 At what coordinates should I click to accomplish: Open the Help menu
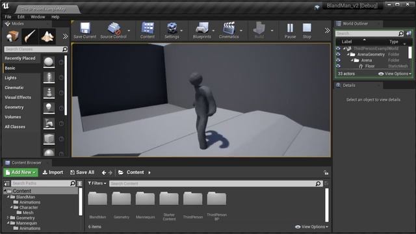(55, 17)
